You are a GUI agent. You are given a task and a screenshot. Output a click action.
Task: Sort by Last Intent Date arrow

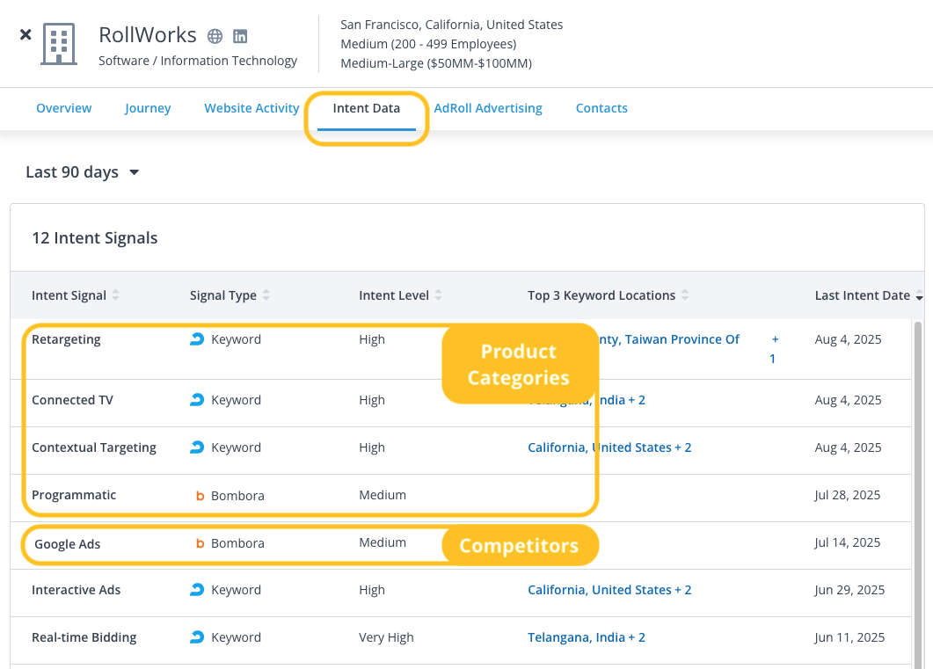click(x=919, y=296)
